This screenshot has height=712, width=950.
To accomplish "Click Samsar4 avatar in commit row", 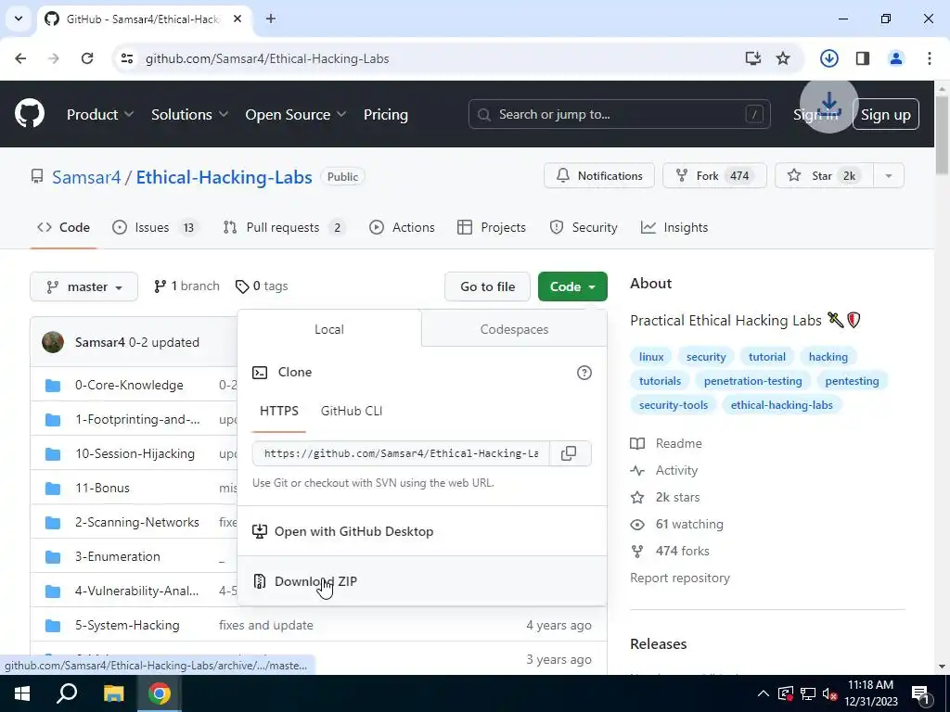I will pos(53,342).
